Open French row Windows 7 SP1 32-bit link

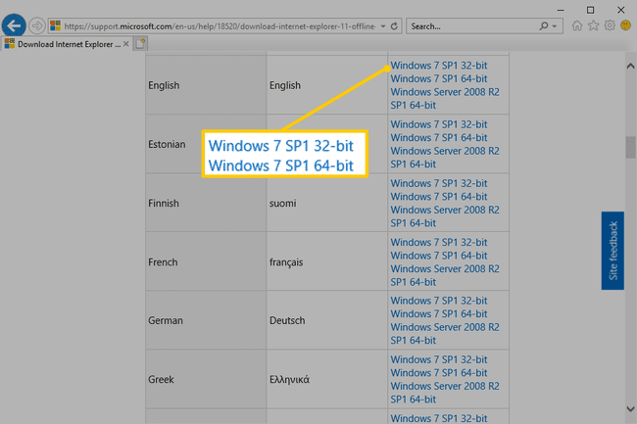tap(439, 242)
